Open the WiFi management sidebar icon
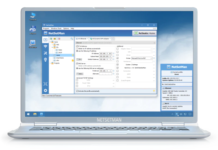The width and height of the screenshot is (218, 150). pos(45,46)
